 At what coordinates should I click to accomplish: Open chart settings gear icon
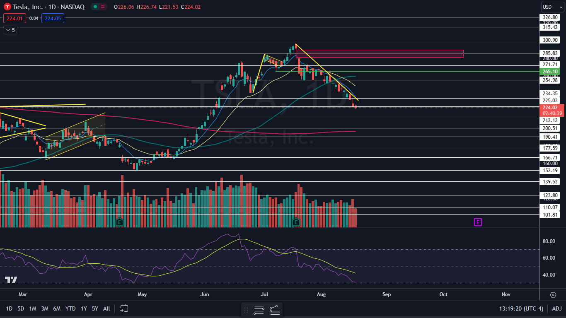(x=553, y=295)
